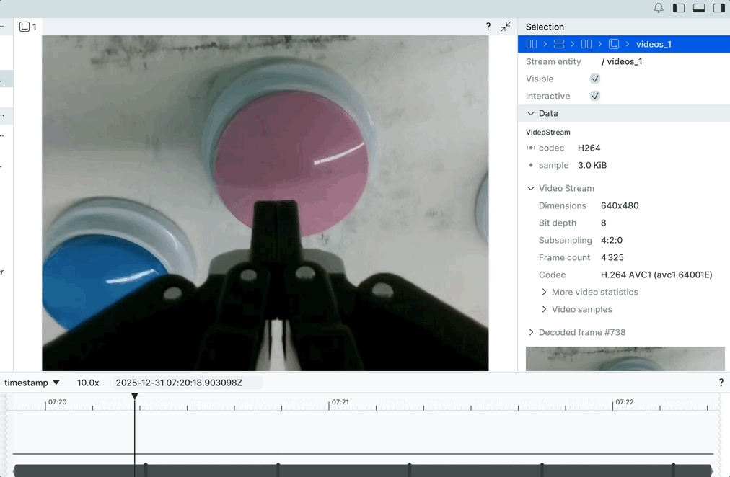The width and height of the screenshot is (730, 477).
Task: Select the view breadcrumb icon before videos_1
Action: [x=614, y=44]
